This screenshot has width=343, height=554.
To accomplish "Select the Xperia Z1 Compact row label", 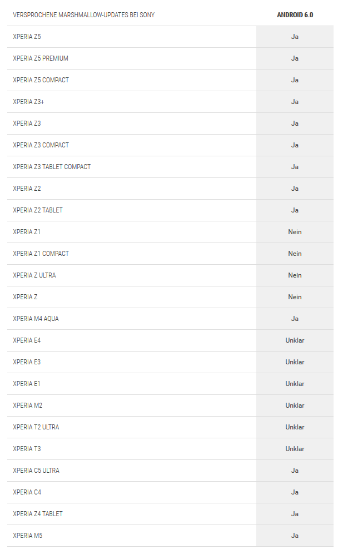I will pyautogui.click(x=41, y=254).
